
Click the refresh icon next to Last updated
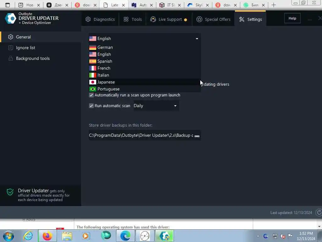[x=319, y=213]
